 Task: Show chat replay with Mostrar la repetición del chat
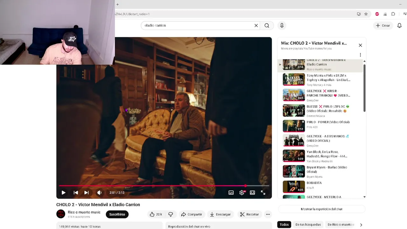coord(321,209)
